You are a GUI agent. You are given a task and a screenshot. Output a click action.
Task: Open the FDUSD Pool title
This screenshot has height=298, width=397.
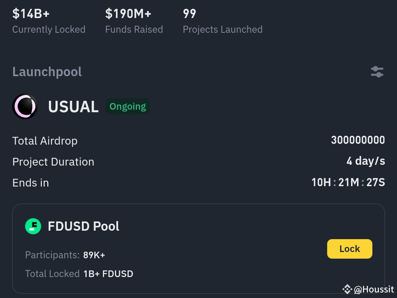[83, 226]
